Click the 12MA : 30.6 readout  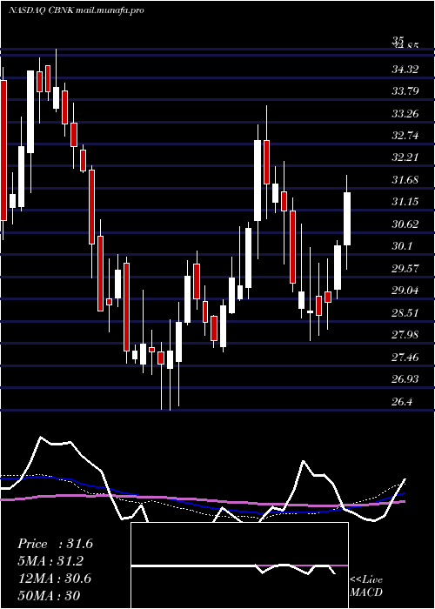tap(54, 579)
